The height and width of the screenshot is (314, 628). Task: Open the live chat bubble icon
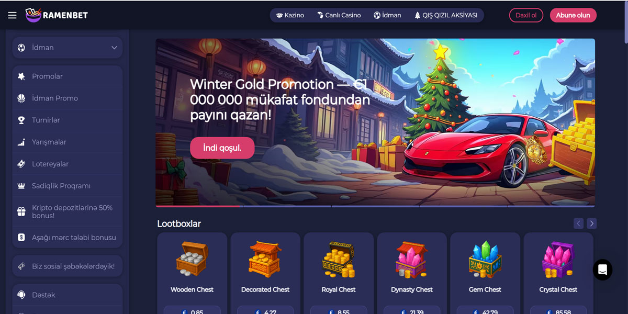[602, 270]
